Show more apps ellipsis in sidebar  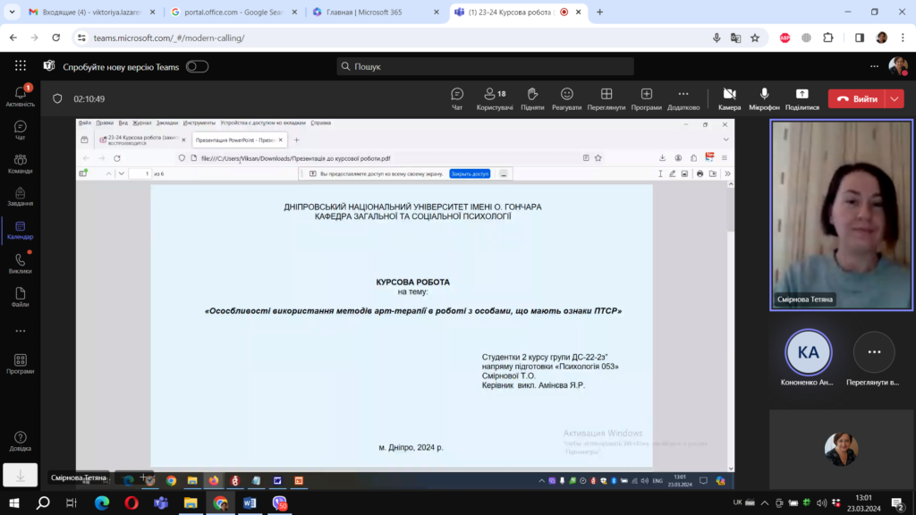pos(20,331)
